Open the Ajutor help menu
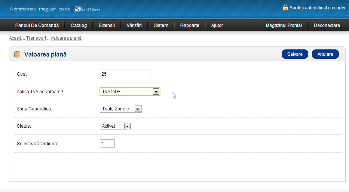Viewport: 349px width, 192px height. coord(217,25)
